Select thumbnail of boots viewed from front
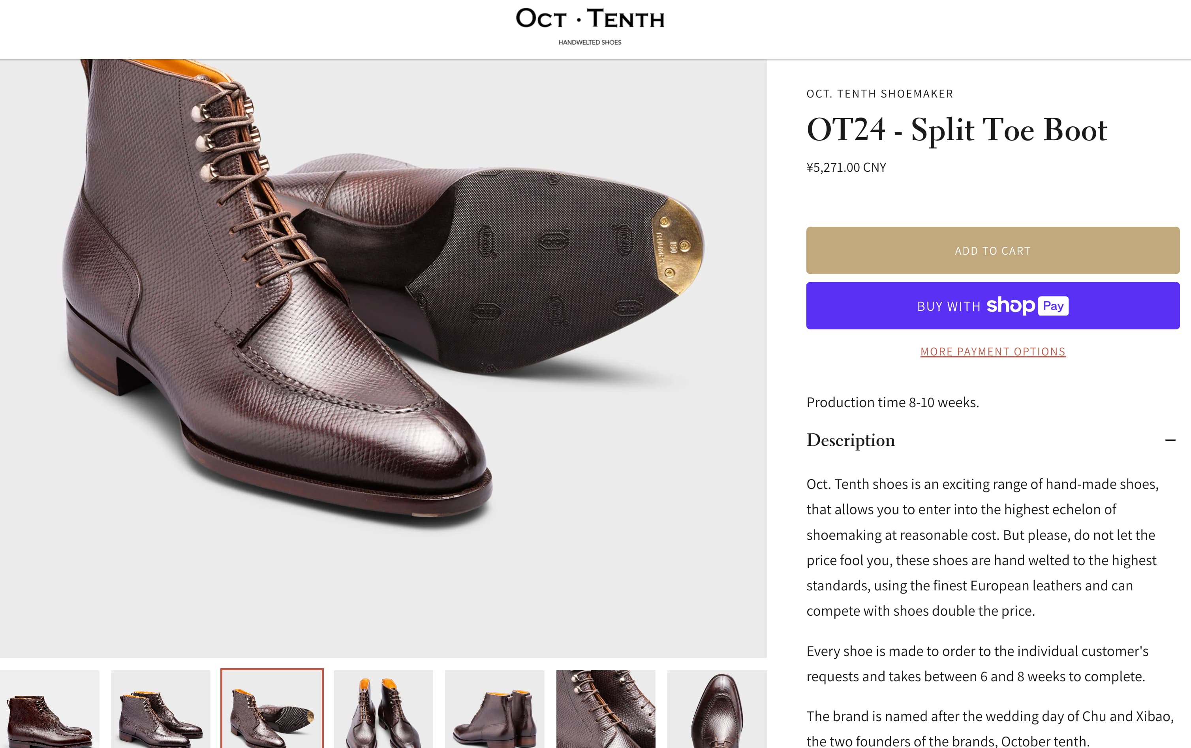Image resolution: width=1191 pixels, height=748 pixels. click(x=383, y=709)
